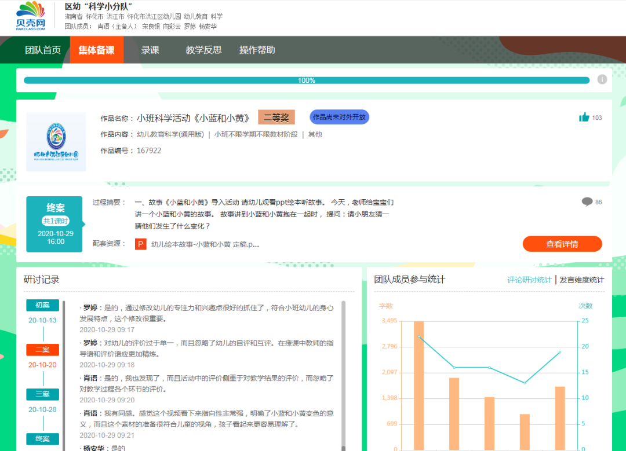This screenshot has width=626, height=451.
Task: Click team member 宋良银 in header
Action: click(x=151, y=26)
